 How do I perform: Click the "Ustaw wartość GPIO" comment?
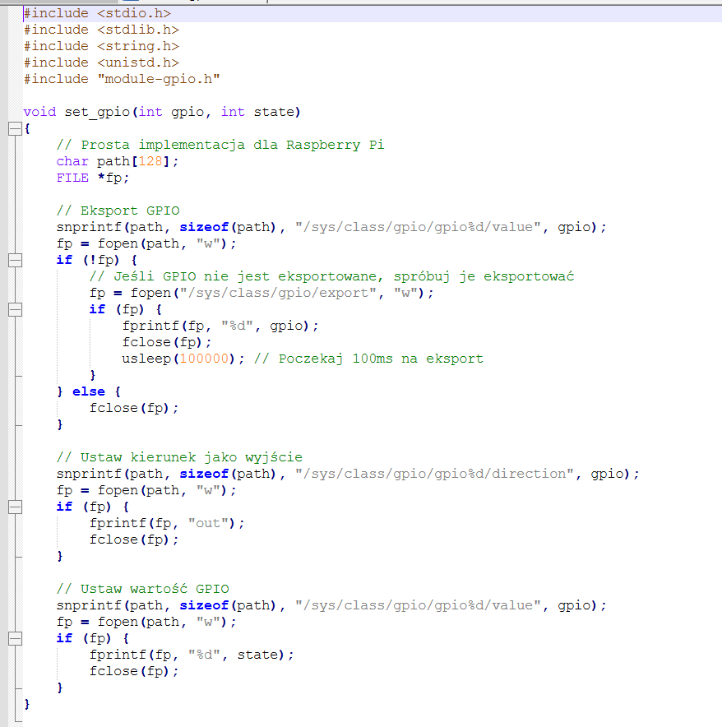coord(142,589)
